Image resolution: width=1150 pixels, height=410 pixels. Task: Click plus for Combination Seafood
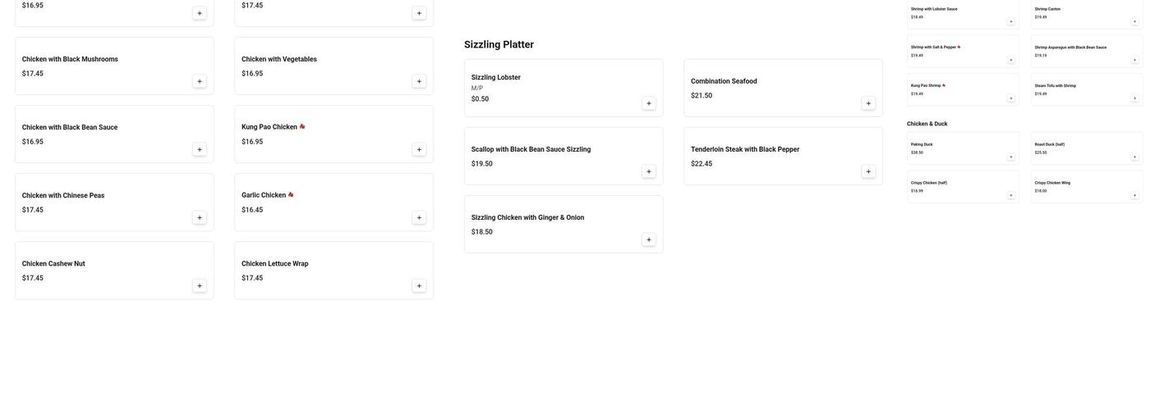pyautogui.click(x=868, y=103)
